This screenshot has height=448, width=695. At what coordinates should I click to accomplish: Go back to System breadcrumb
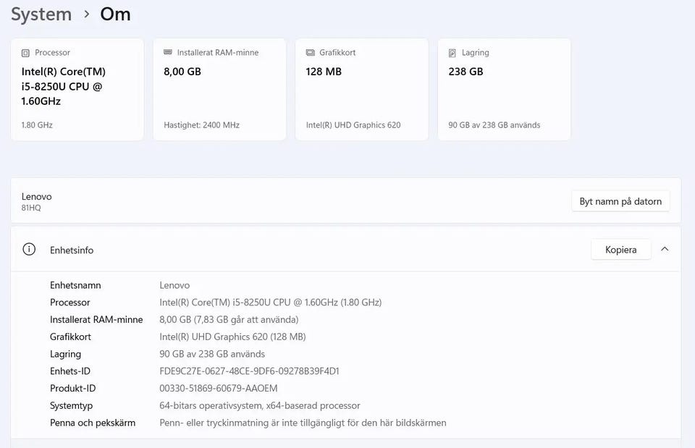click(41, 14)
